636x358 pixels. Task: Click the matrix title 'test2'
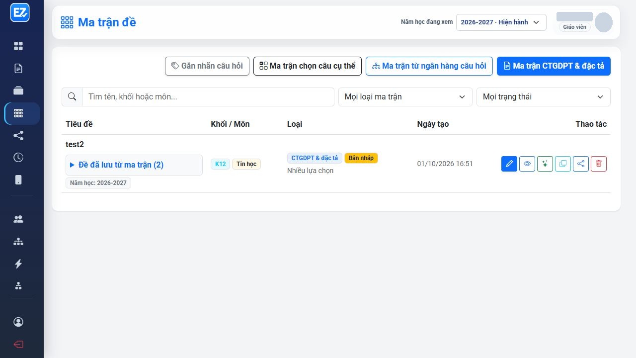click(x=75, y=145)
